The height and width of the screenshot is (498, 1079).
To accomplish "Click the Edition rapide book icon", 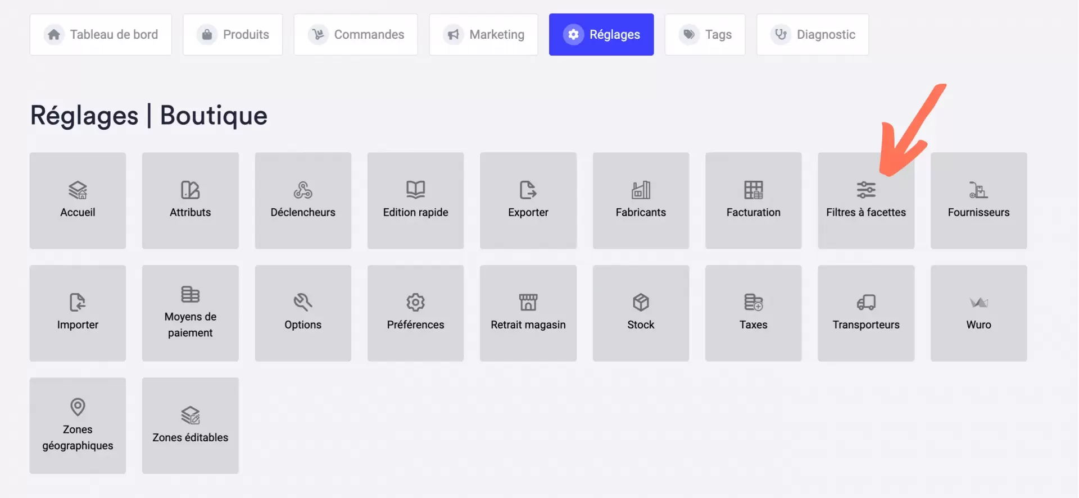I will tap(416, 190).
